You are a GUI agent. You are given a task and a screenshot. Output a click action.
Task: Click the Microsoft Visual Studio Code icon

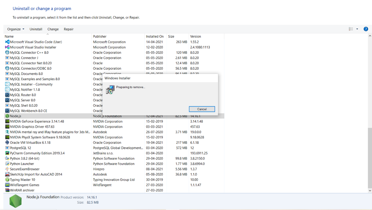(6, 42)
